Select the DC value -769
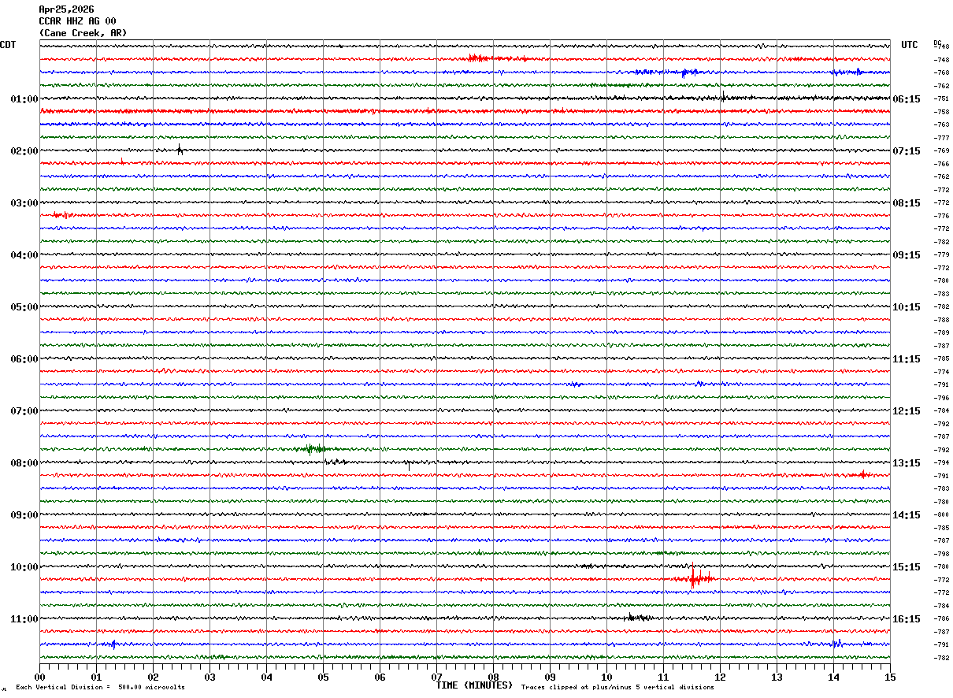This screenshot has width=953, height=698. click(x=941, y=151)
